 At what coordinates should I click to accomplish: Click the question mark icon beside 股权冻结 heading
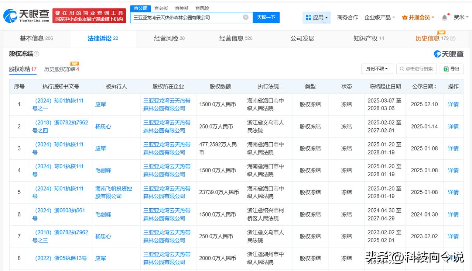tap(37, 54)
